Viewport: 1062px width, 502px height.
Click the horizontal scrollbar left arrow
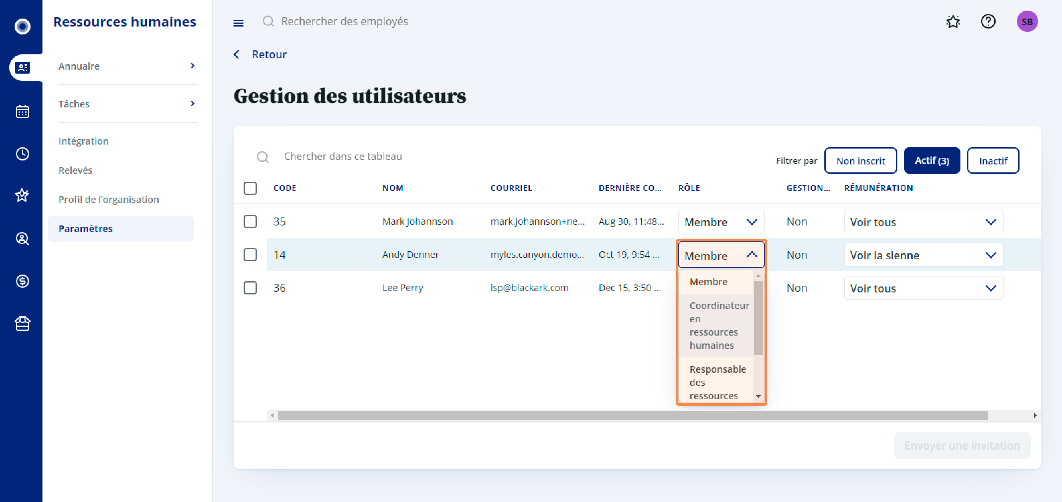[272, 415]
